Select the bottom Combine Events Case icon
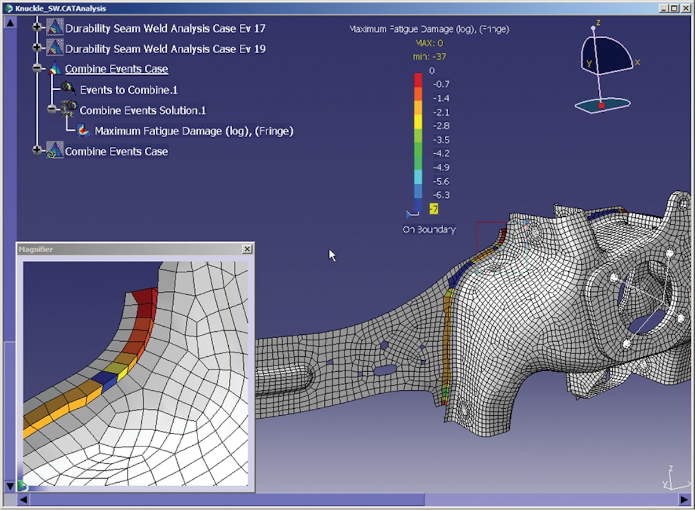Viewport: 695px width, 510px height. click(55, 151)
